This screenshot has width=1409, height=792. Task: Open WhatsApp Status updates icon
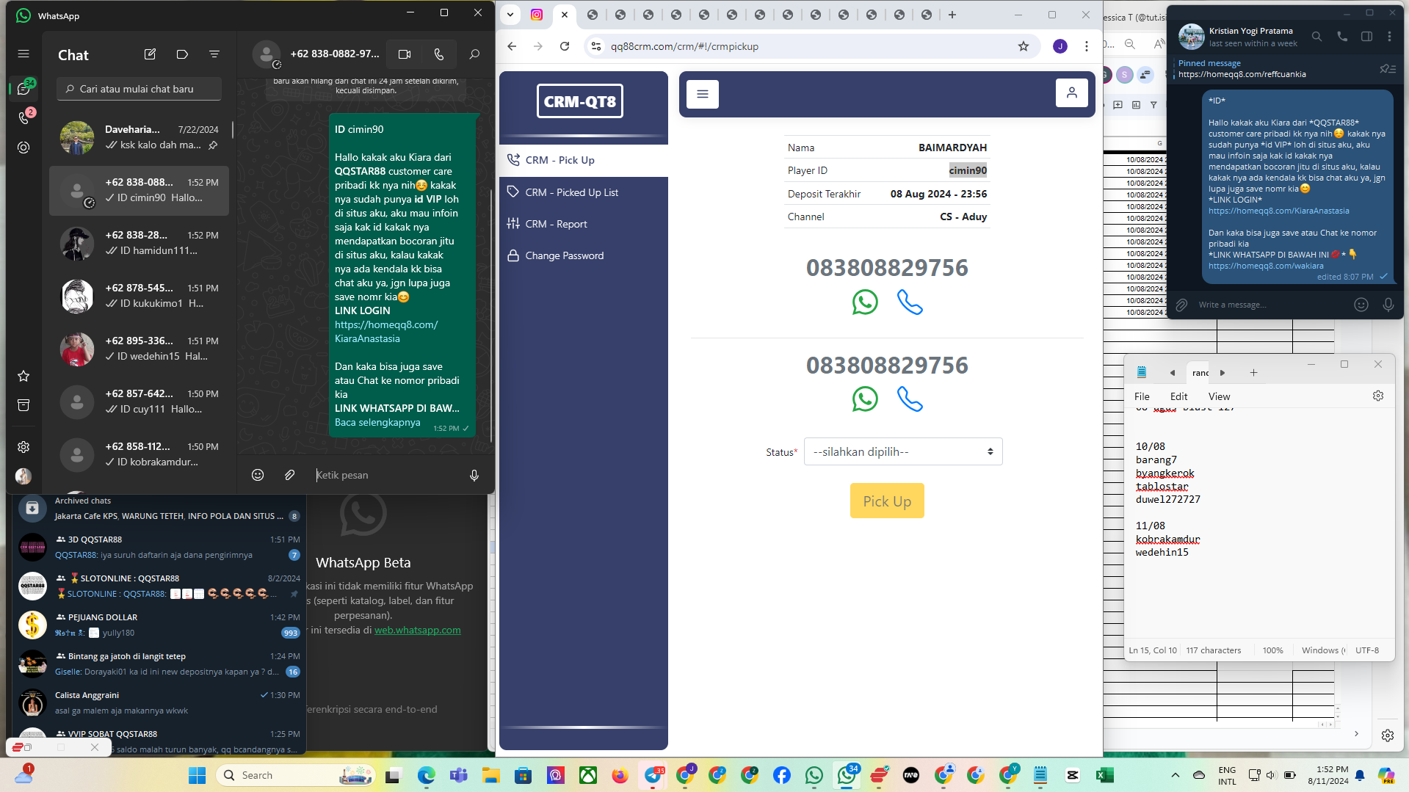pyautogui.click(x=23, y=148)
